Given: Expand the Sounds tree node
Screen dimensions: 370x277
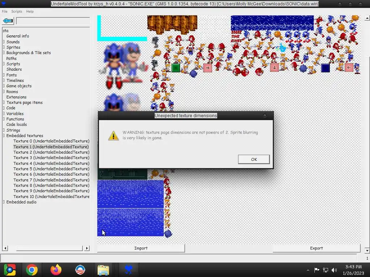Looking at the screenshot, I should [4, 42].
